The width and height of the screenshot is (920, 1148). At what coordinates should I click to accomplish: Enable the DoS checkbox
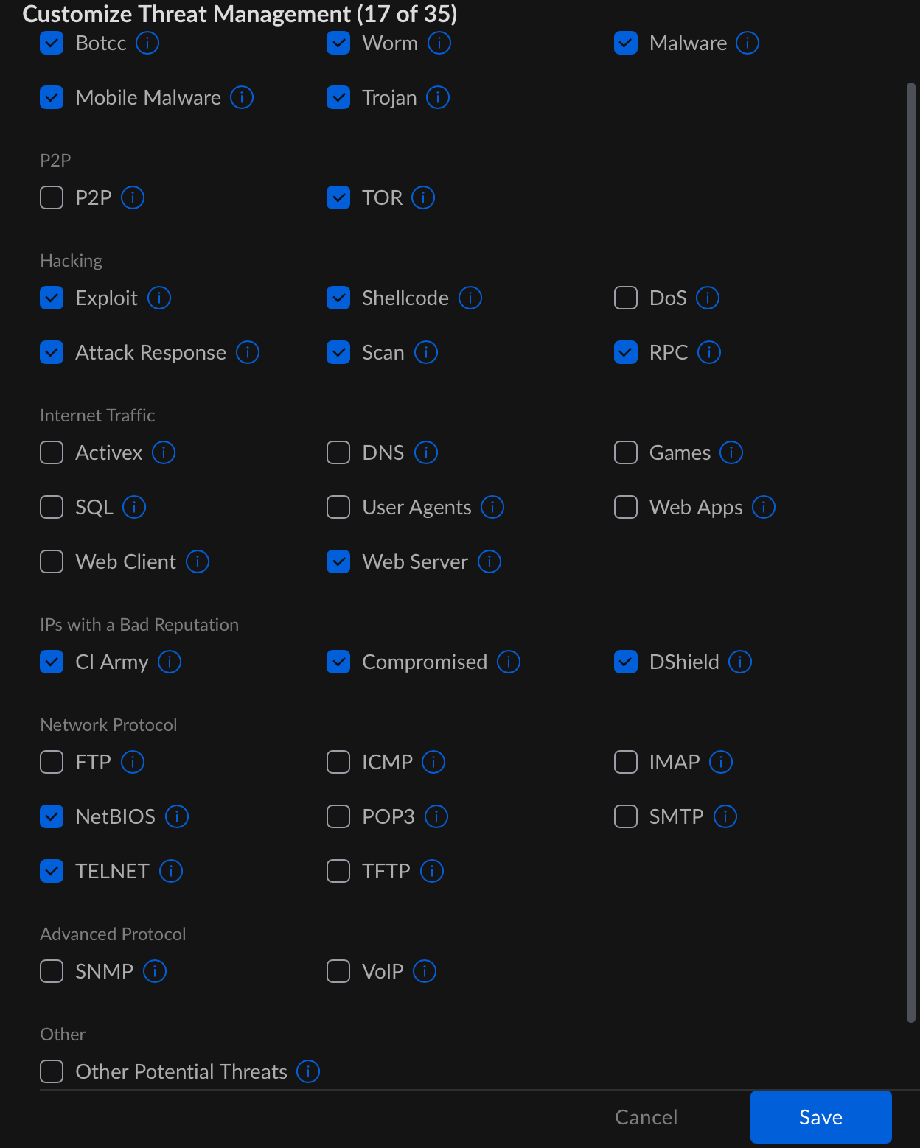[626, 298]
